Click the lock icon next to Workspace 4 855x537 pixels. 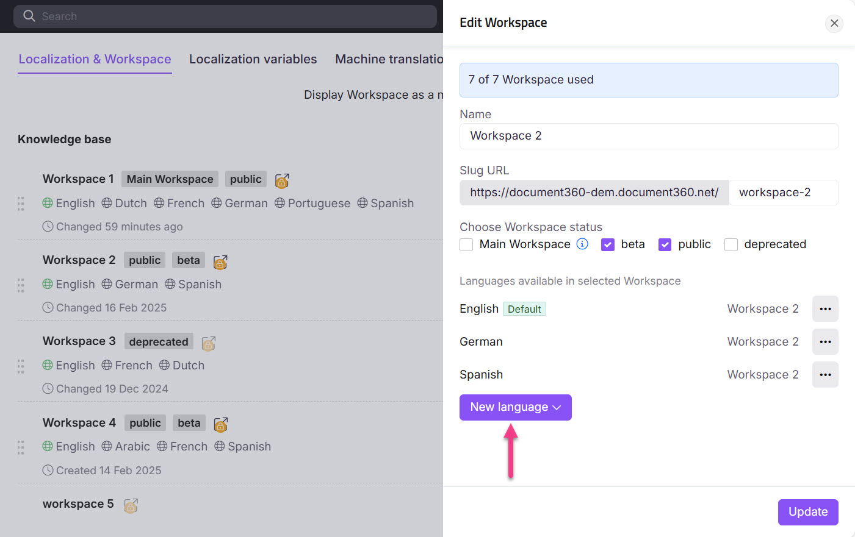pos(220,422)
